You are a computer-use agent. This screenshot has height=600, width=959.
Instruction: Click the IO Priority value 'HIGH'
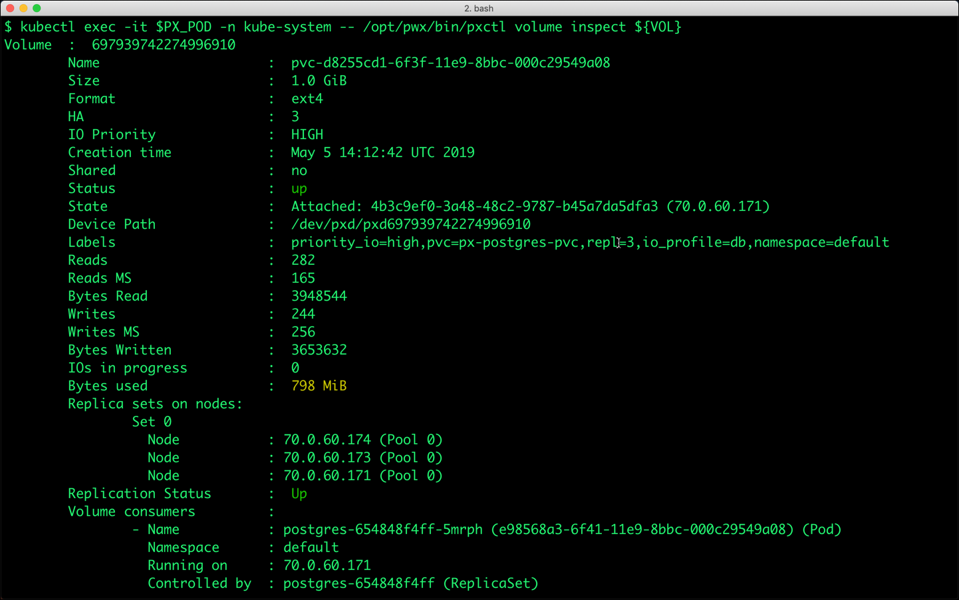(307, 134)
